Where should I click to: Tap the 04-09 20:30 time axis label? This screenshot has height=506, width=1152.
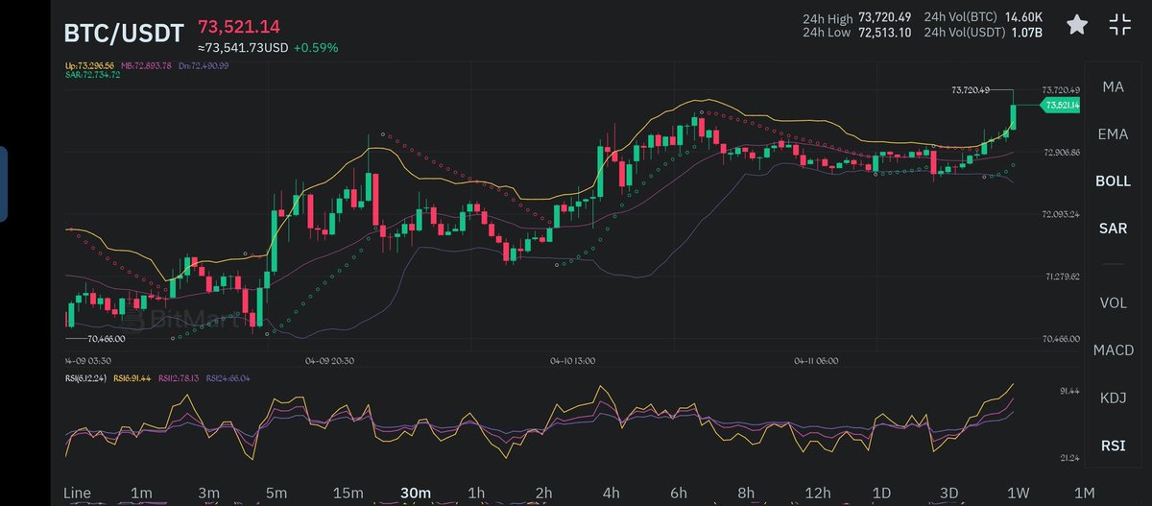(x=329, y=361)
